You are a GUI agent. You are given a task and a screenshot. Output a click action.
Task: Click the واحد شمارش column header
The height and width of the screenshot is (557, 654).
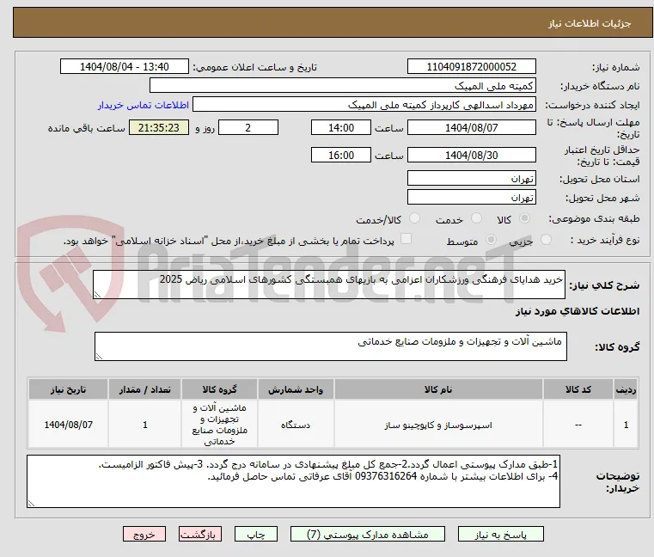296,389
